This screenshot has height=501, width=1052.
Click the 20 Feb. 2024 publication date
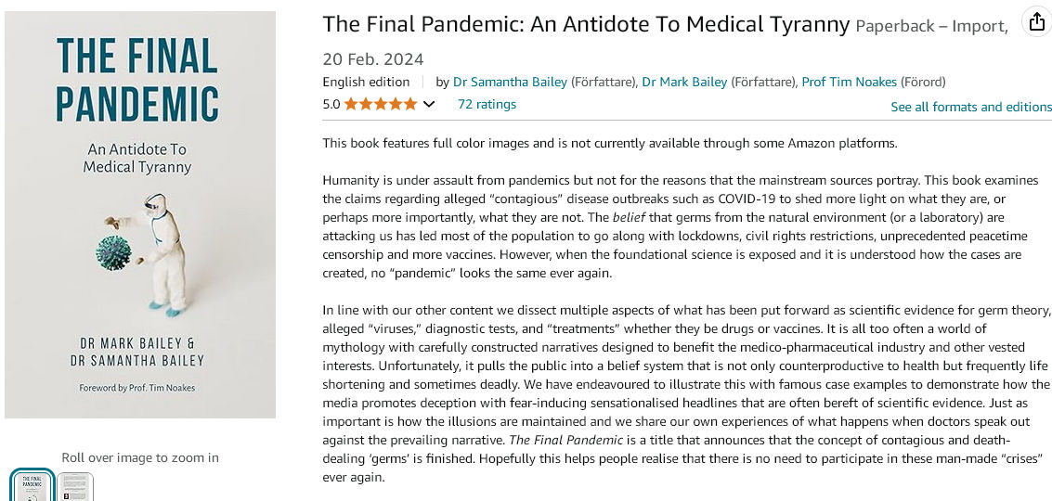coord(373,59)
